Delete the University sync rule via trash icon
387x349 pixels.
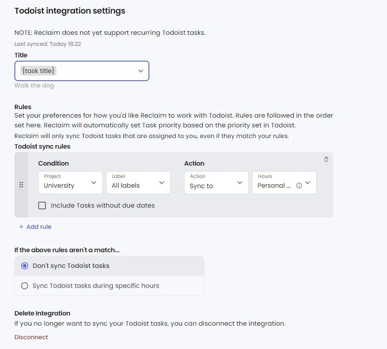(326, 159)
